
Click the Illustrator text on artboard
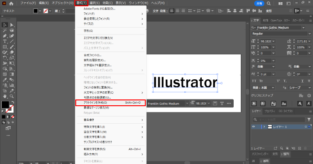[x=185, y=82]
